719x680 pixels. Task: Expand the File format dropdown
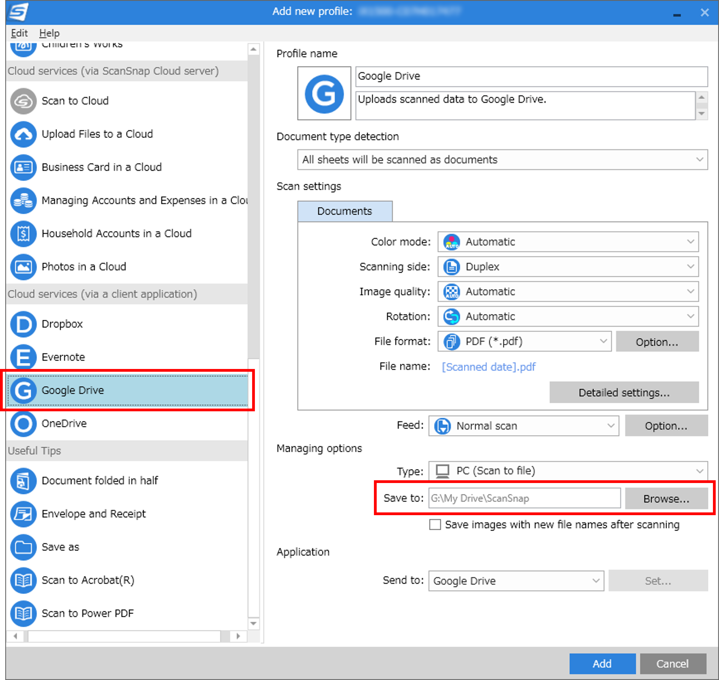tap(524, 342)
